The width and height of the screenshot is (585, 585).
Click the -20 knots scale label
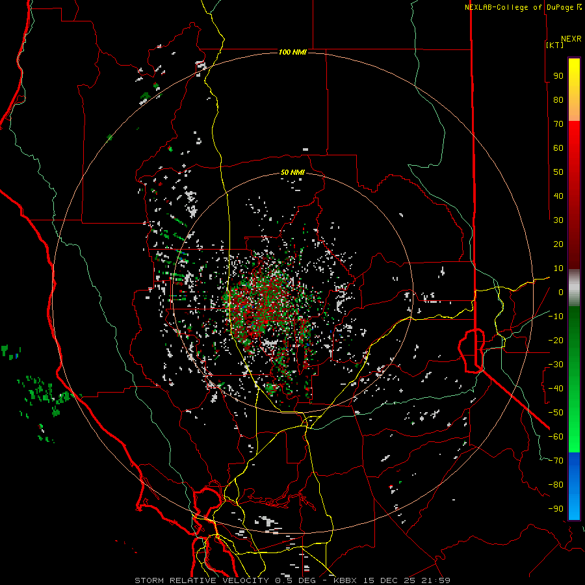point(556,340)
